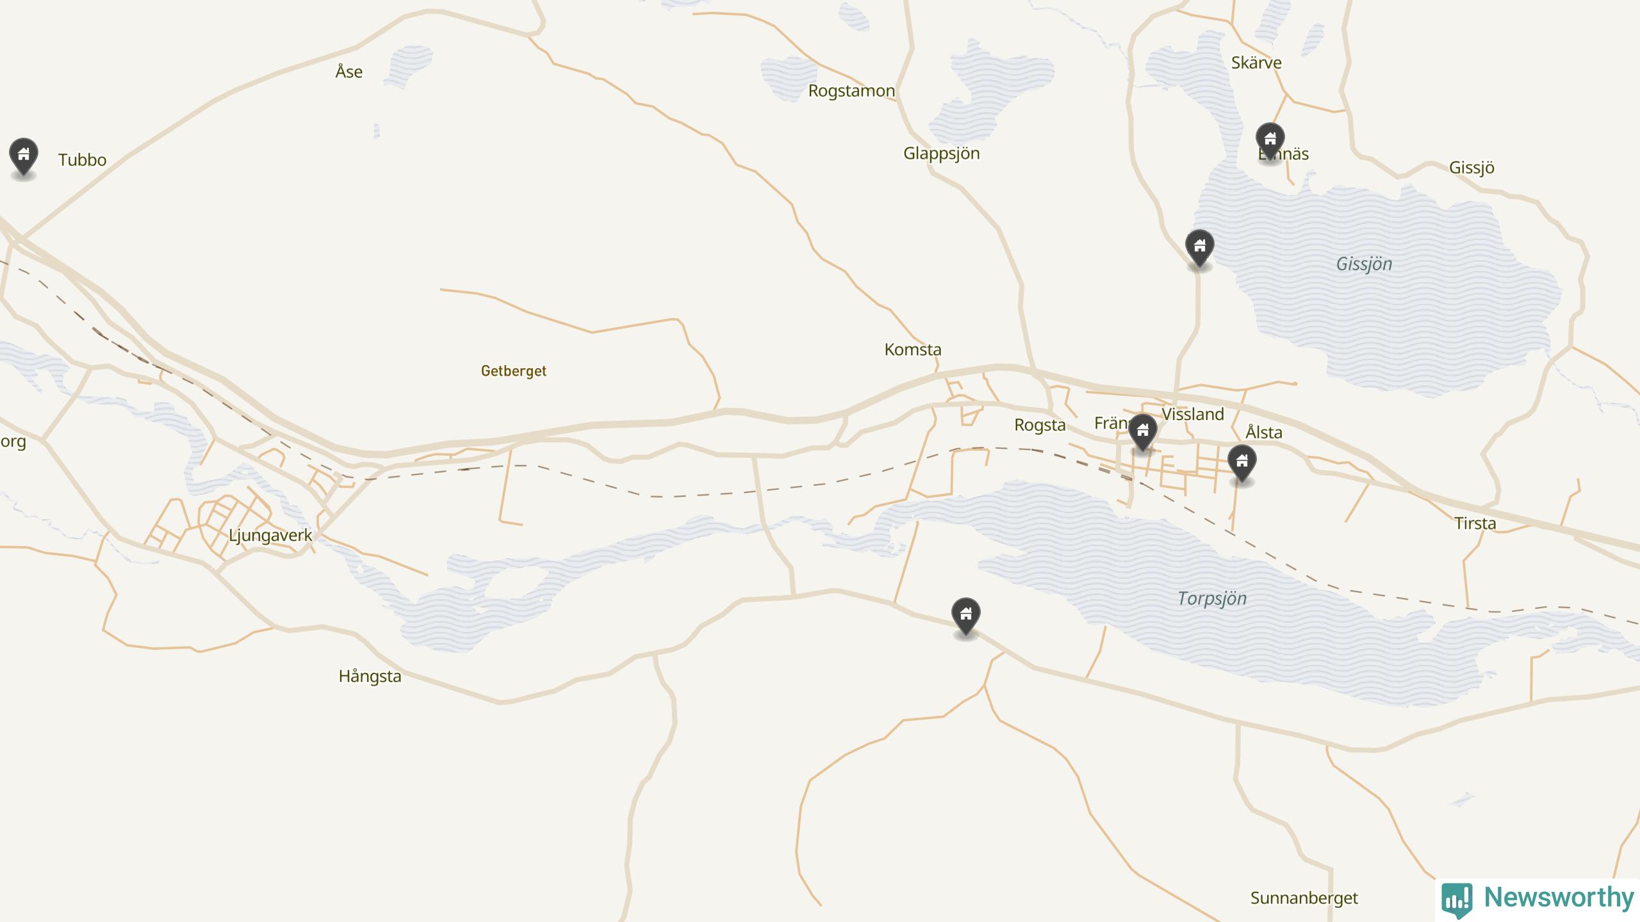This screenshot has width=1640, height=922.
Task: Click the Skärve village label
Action: pyautogui.click(x=1256, y=63)
